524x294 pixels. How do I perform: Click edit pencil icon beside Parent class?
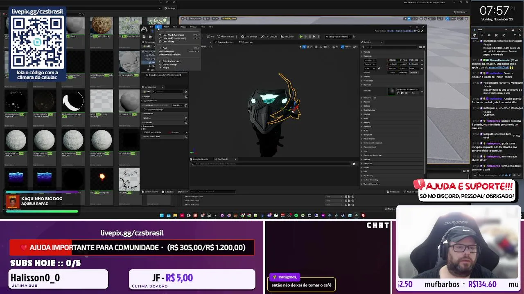[422, 31]
